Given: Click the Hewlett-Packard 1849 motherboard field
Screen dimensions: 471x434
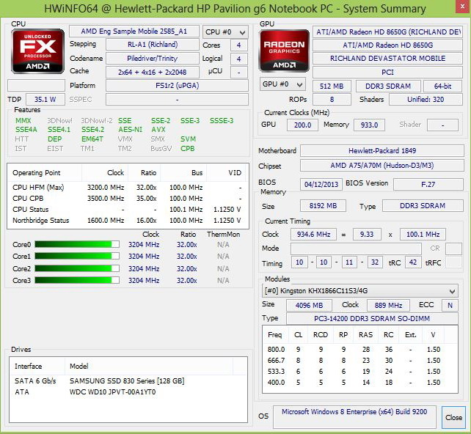Looking at the screenshot, I should point(382,151).
